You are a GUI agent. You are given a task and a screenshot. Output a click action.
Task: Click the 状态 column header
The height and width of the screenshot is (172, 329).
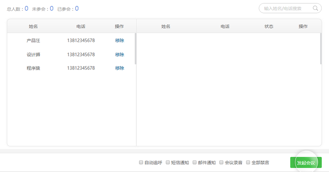269,26
